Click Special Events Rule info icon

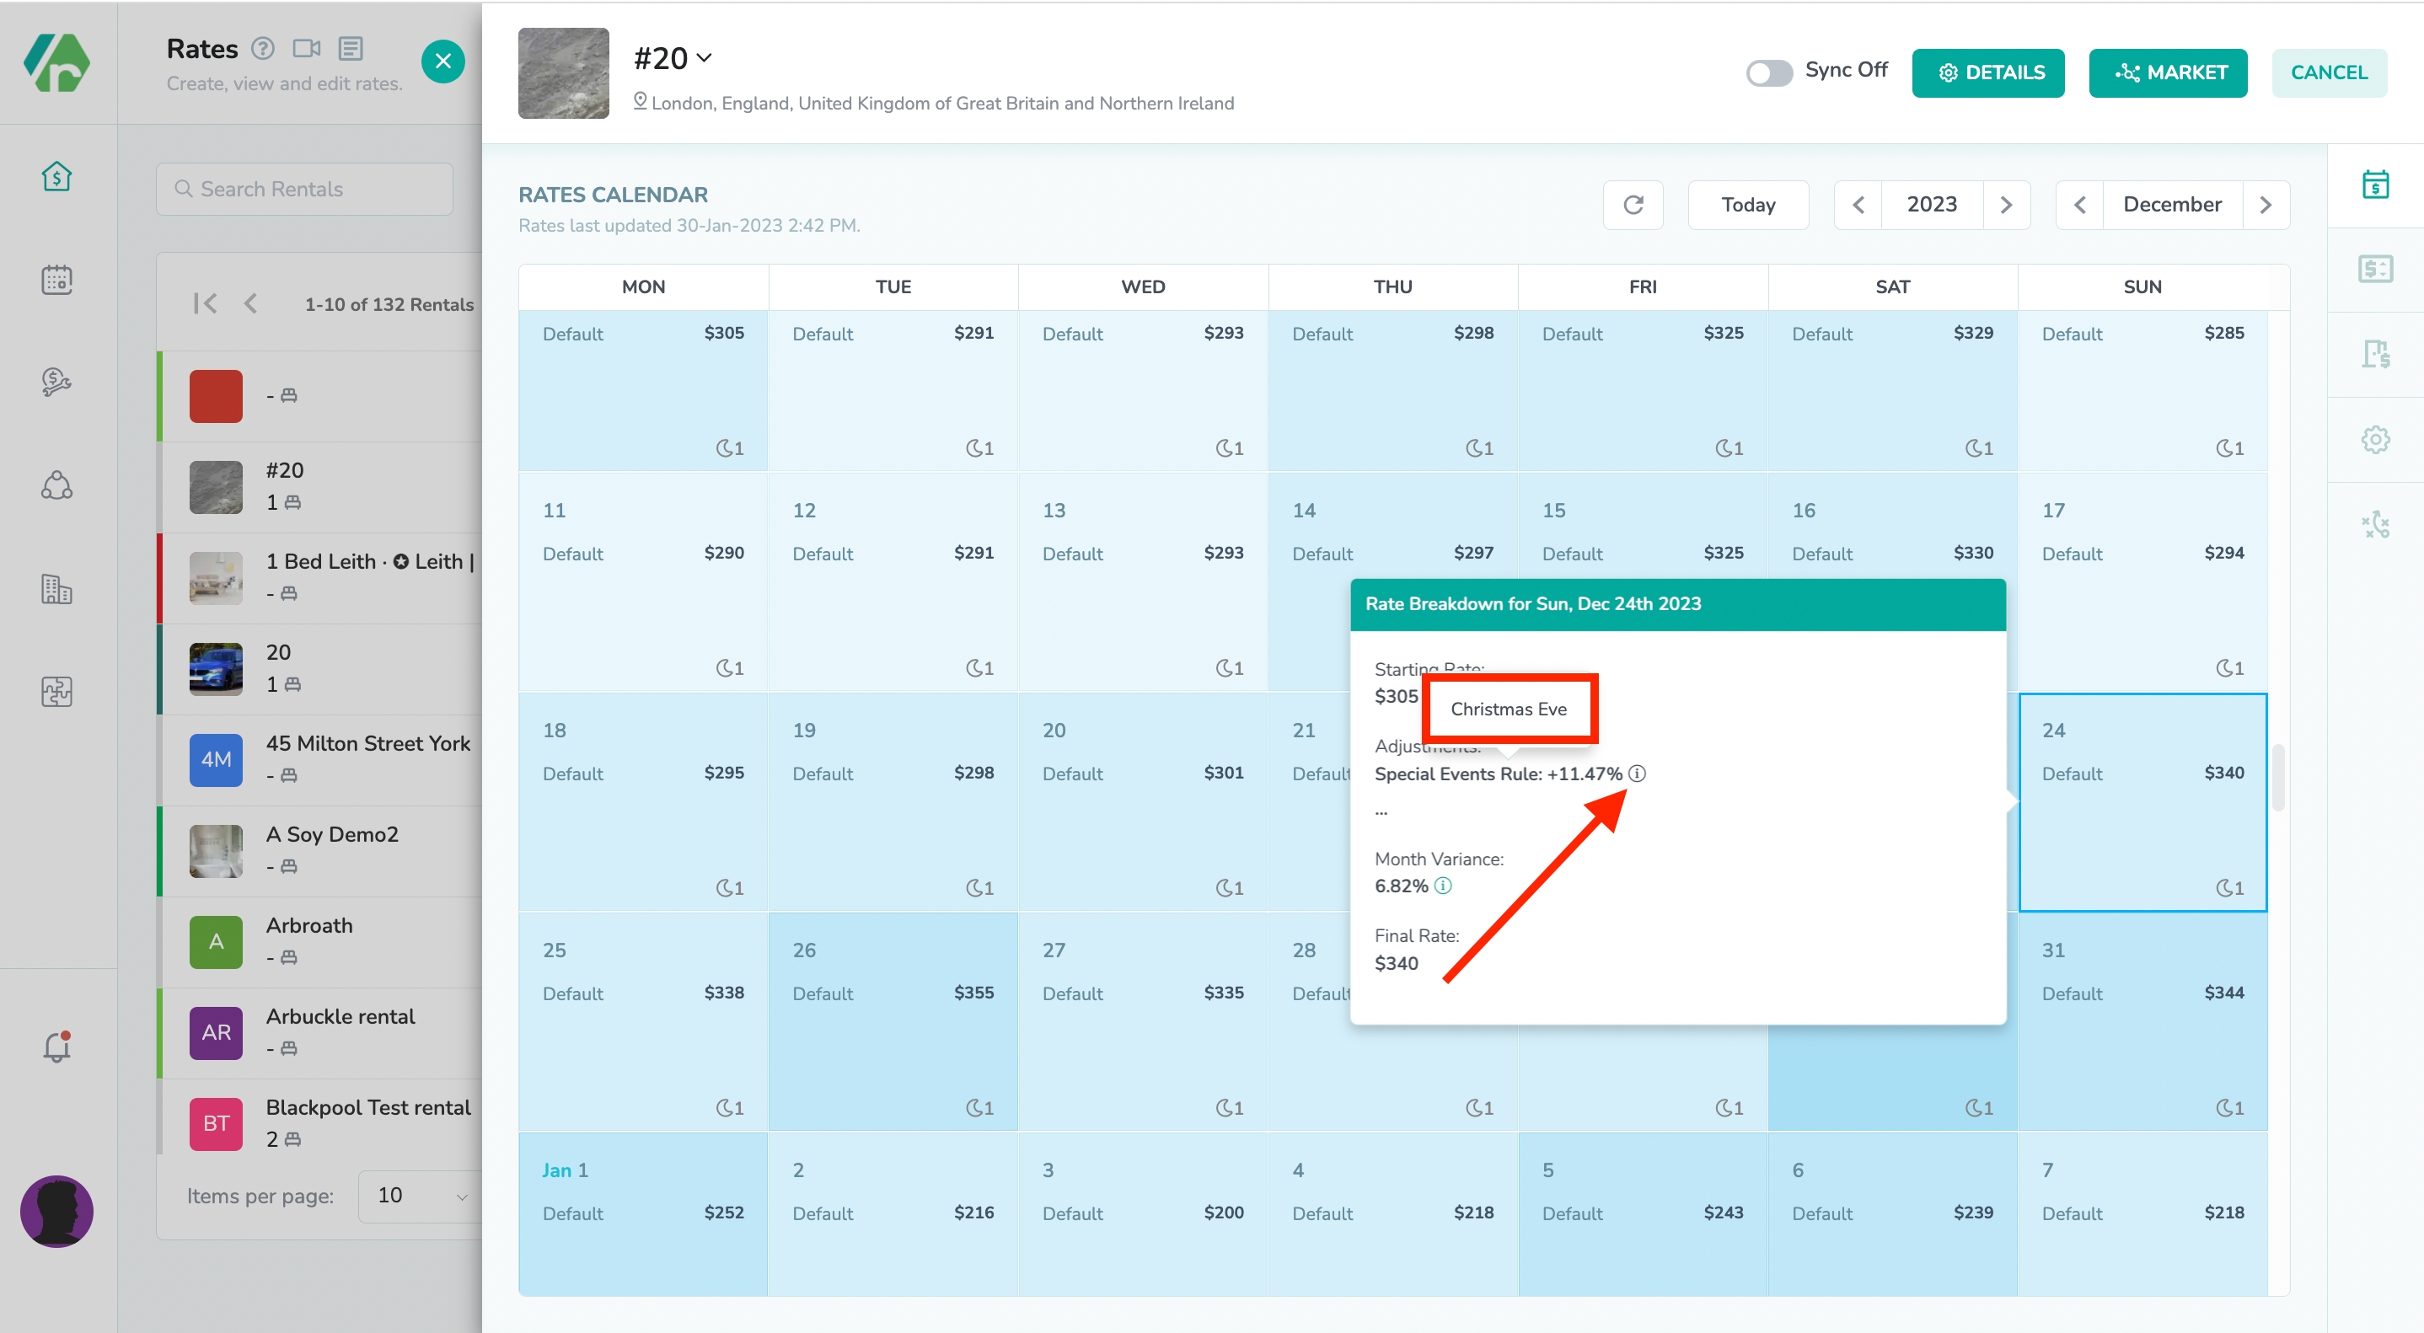click(x=1638, y=774)
